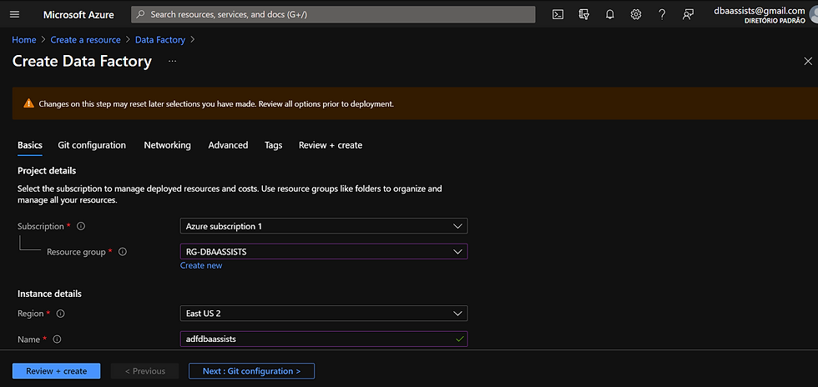The width and height of the screenshot is (818, 387).
Task: Expand the Subscription dropdown
Action: [x=324, y=226]
